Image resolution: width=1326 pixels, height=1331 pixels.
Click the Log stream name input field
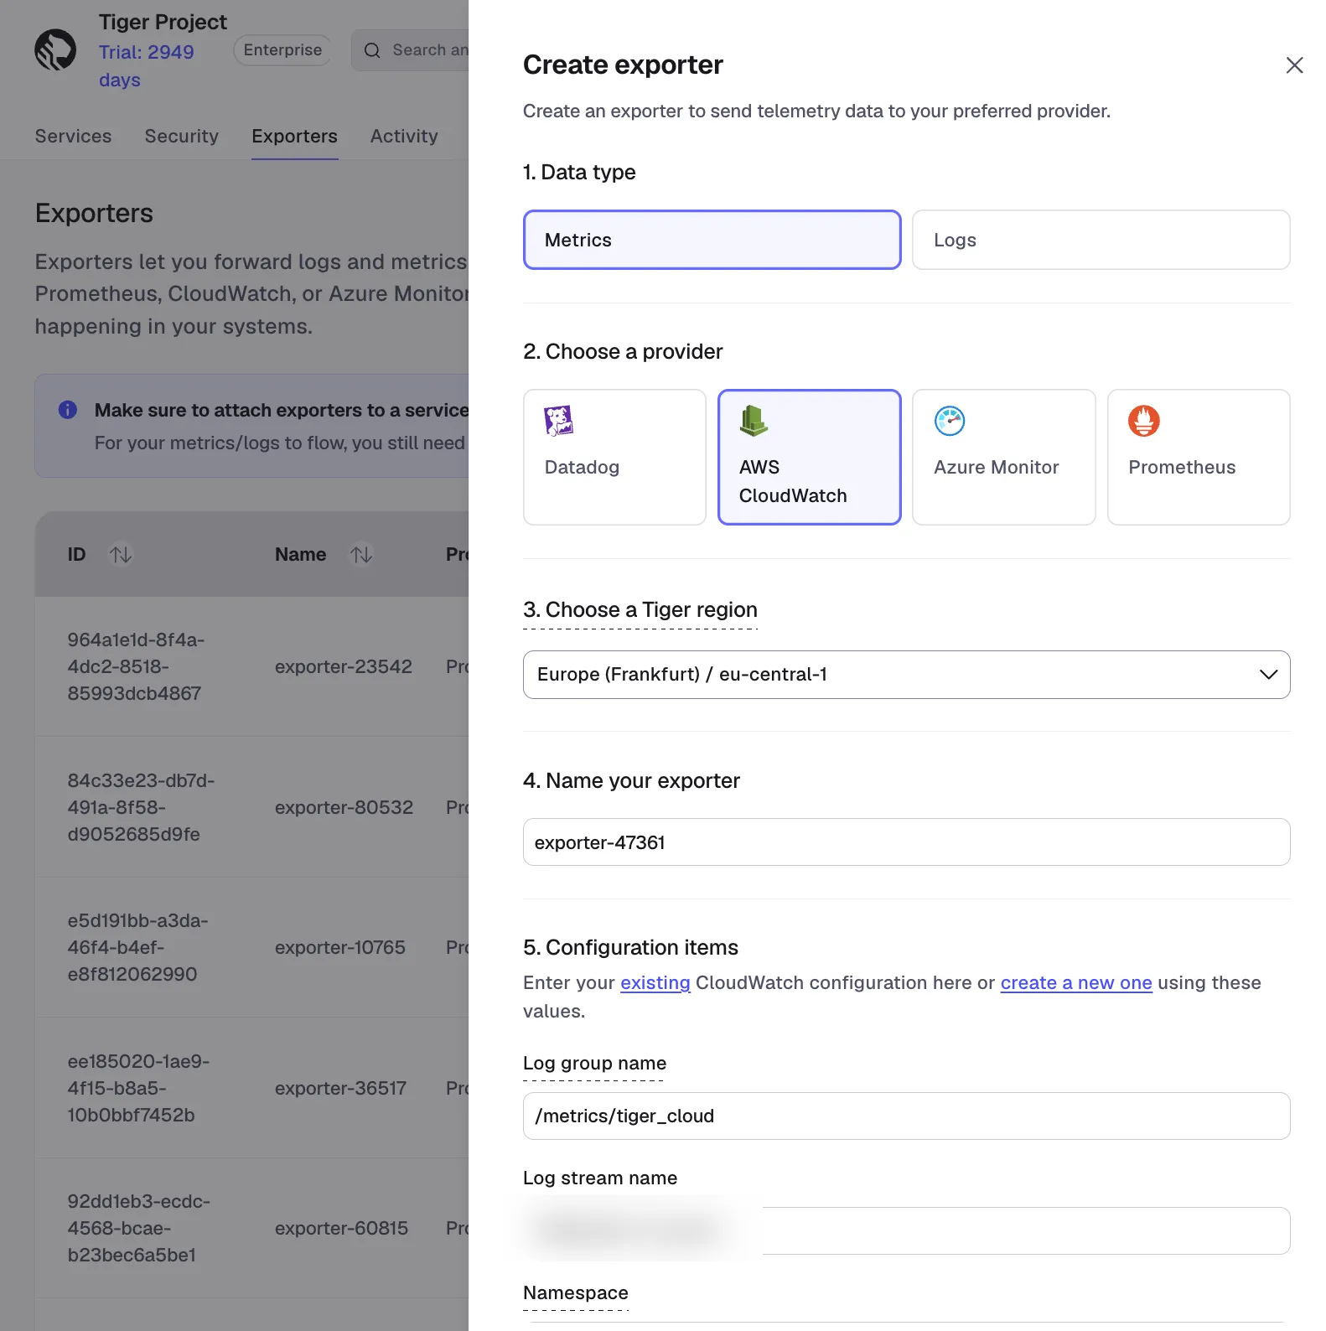click(x=906, y=1231)
